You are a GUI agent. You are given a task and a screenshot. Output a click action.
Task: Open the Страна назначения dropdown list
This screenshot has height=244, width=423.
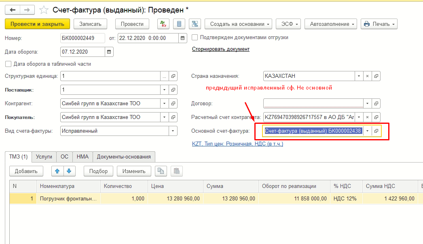pos(359,76)
